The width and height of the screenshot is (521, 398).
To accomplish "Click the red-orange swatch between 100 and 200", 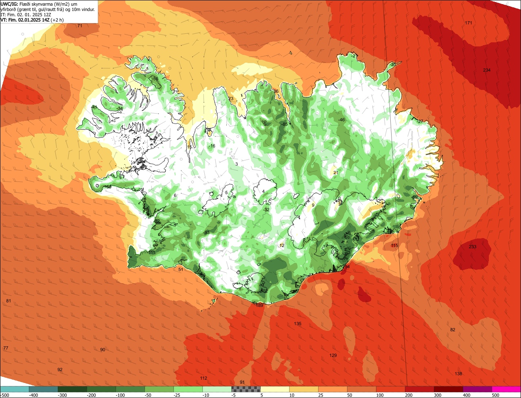I will [x=391, y=389].
